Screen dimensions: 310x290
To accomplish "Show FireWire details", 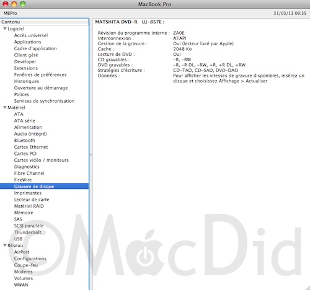I will [23, 180].
